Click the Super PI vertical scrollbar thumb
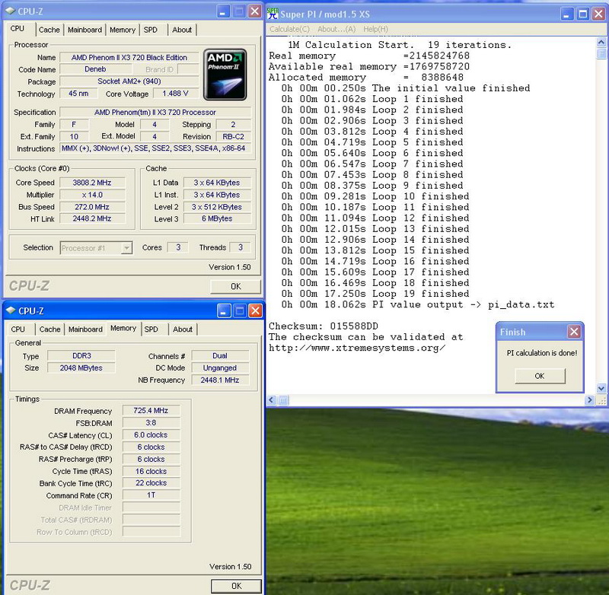The height and width of the screenshot is (595, 609). [x=601, y=53]
